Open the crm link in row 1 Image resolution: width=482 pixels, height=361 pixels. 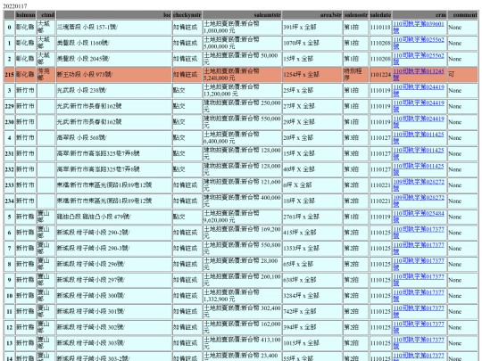tap(419, 43)
